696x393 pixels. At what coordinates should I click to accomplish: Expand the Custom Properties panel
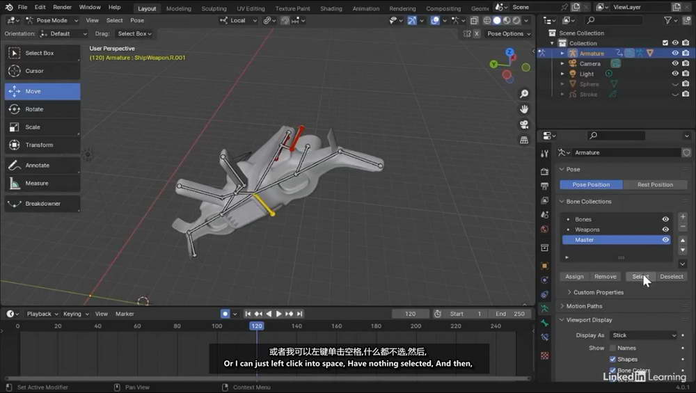598,293
